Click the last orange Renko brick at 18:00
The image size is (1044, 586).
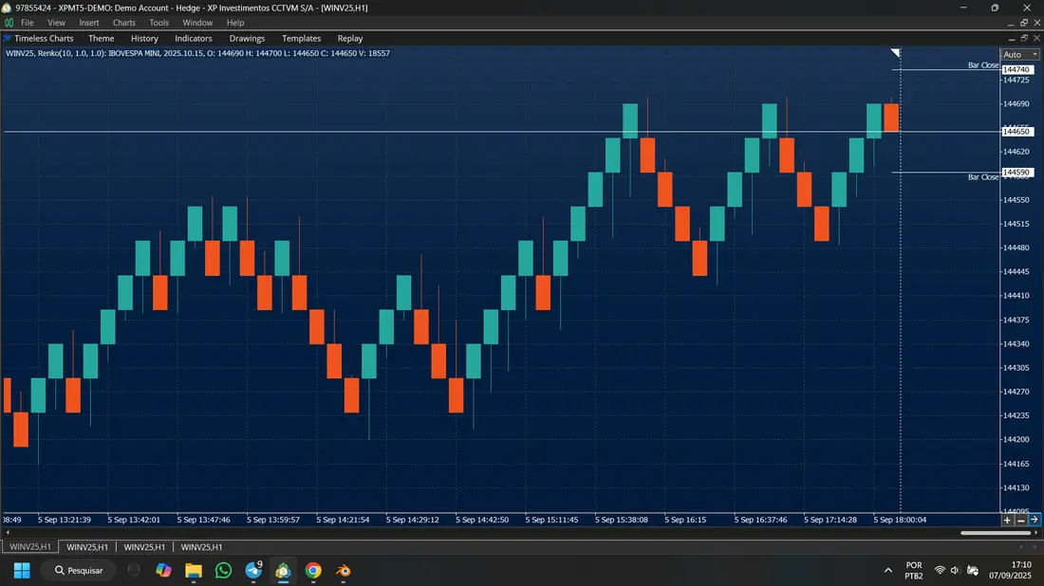[x=891, y=118]
